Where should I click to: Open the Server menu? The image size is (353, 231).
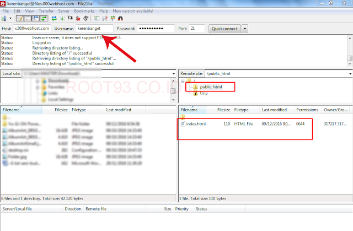[x=64, y=11]
